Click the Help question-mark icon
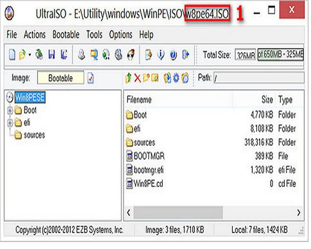The width and height of the screenshot is (311, 249). (x=173, y=54)
